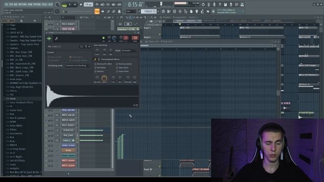
Task: Select the Kick_Clean channel button
Action: pos(68,135)
